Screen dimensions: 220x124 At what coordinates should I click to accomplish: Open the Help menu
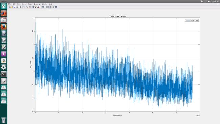point(51,4)
